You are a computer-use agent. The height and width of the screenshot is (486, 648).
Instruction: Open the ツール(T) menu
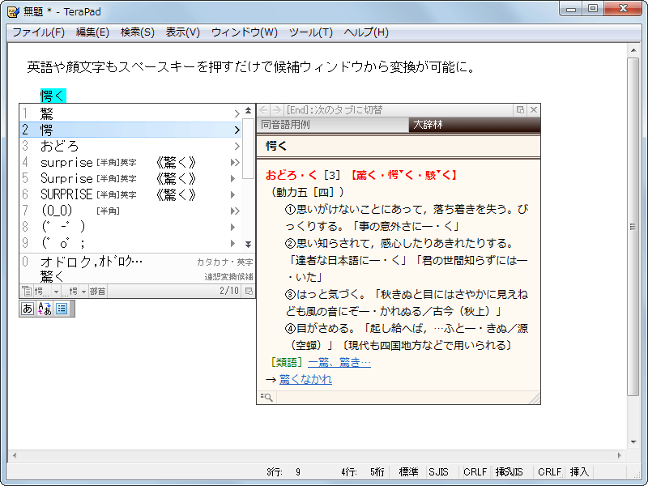tap(311, 32)
